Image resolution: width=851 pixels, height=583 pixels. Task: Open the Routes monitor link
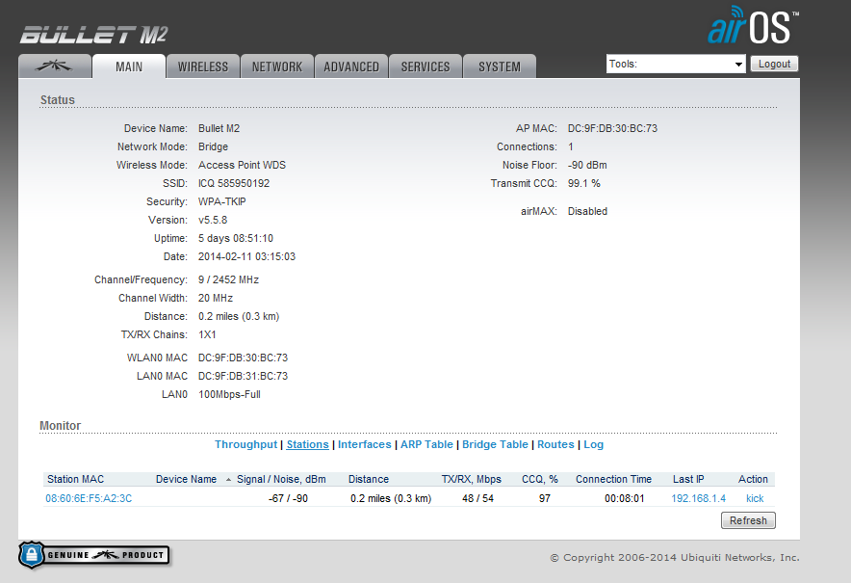[x=555, y=444]
